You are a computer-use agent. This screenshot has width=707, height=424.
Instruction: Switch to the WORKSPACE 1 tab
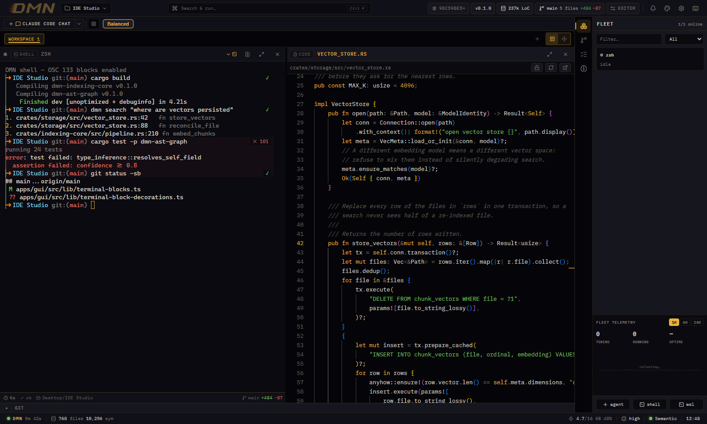click(x=24, y=39)
